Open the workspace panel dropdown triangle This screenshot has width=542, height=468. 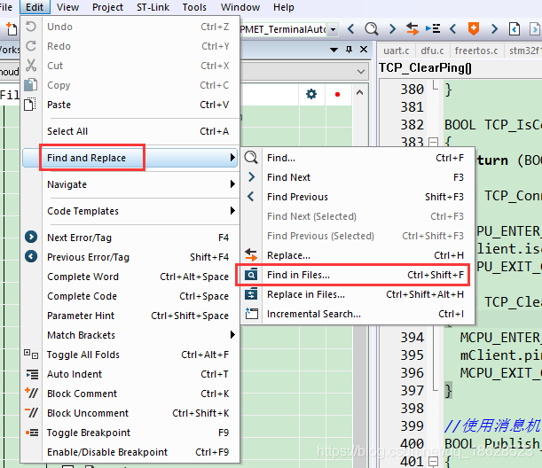click(334, 51)
